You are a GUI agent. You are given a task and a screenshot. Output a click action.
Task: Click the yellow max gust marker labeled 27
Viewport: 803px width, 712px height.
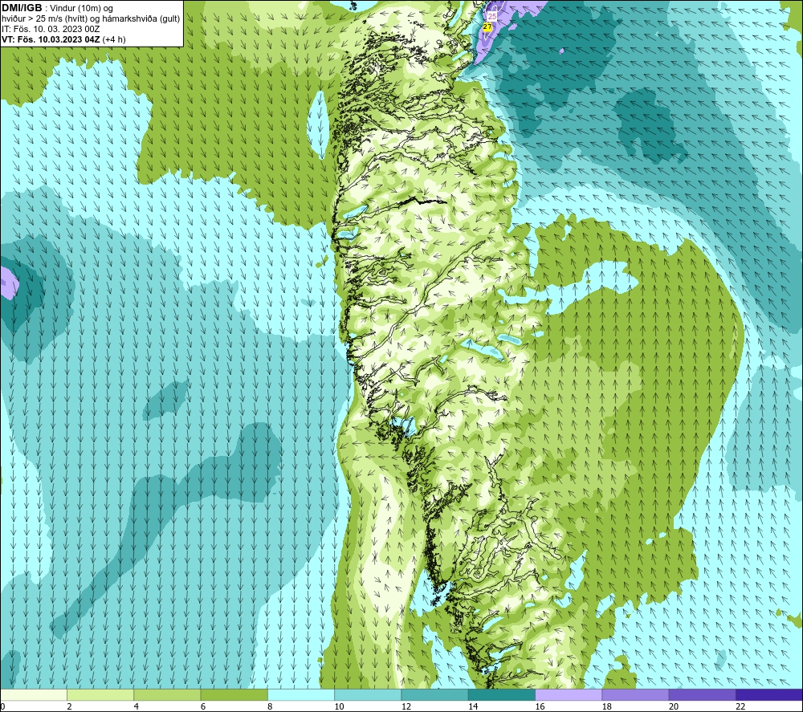point(487,26)
